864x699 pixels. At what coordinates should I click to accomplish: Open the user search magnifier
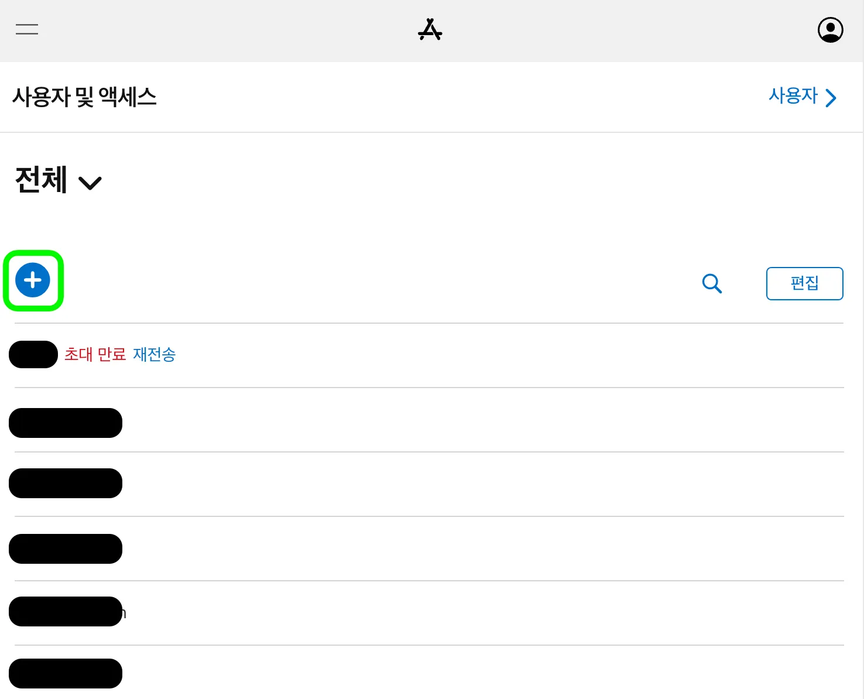[x=712, y=283]
